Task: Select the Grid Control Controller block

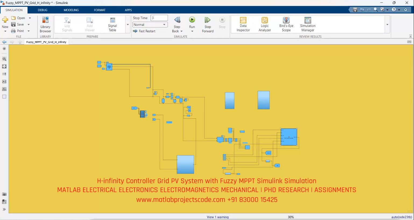Action: point(289,137)
